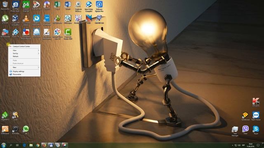The width and height of the screenshot is (264, 148).
Task: Open Display settings from context menu
Action: [24, 71]
